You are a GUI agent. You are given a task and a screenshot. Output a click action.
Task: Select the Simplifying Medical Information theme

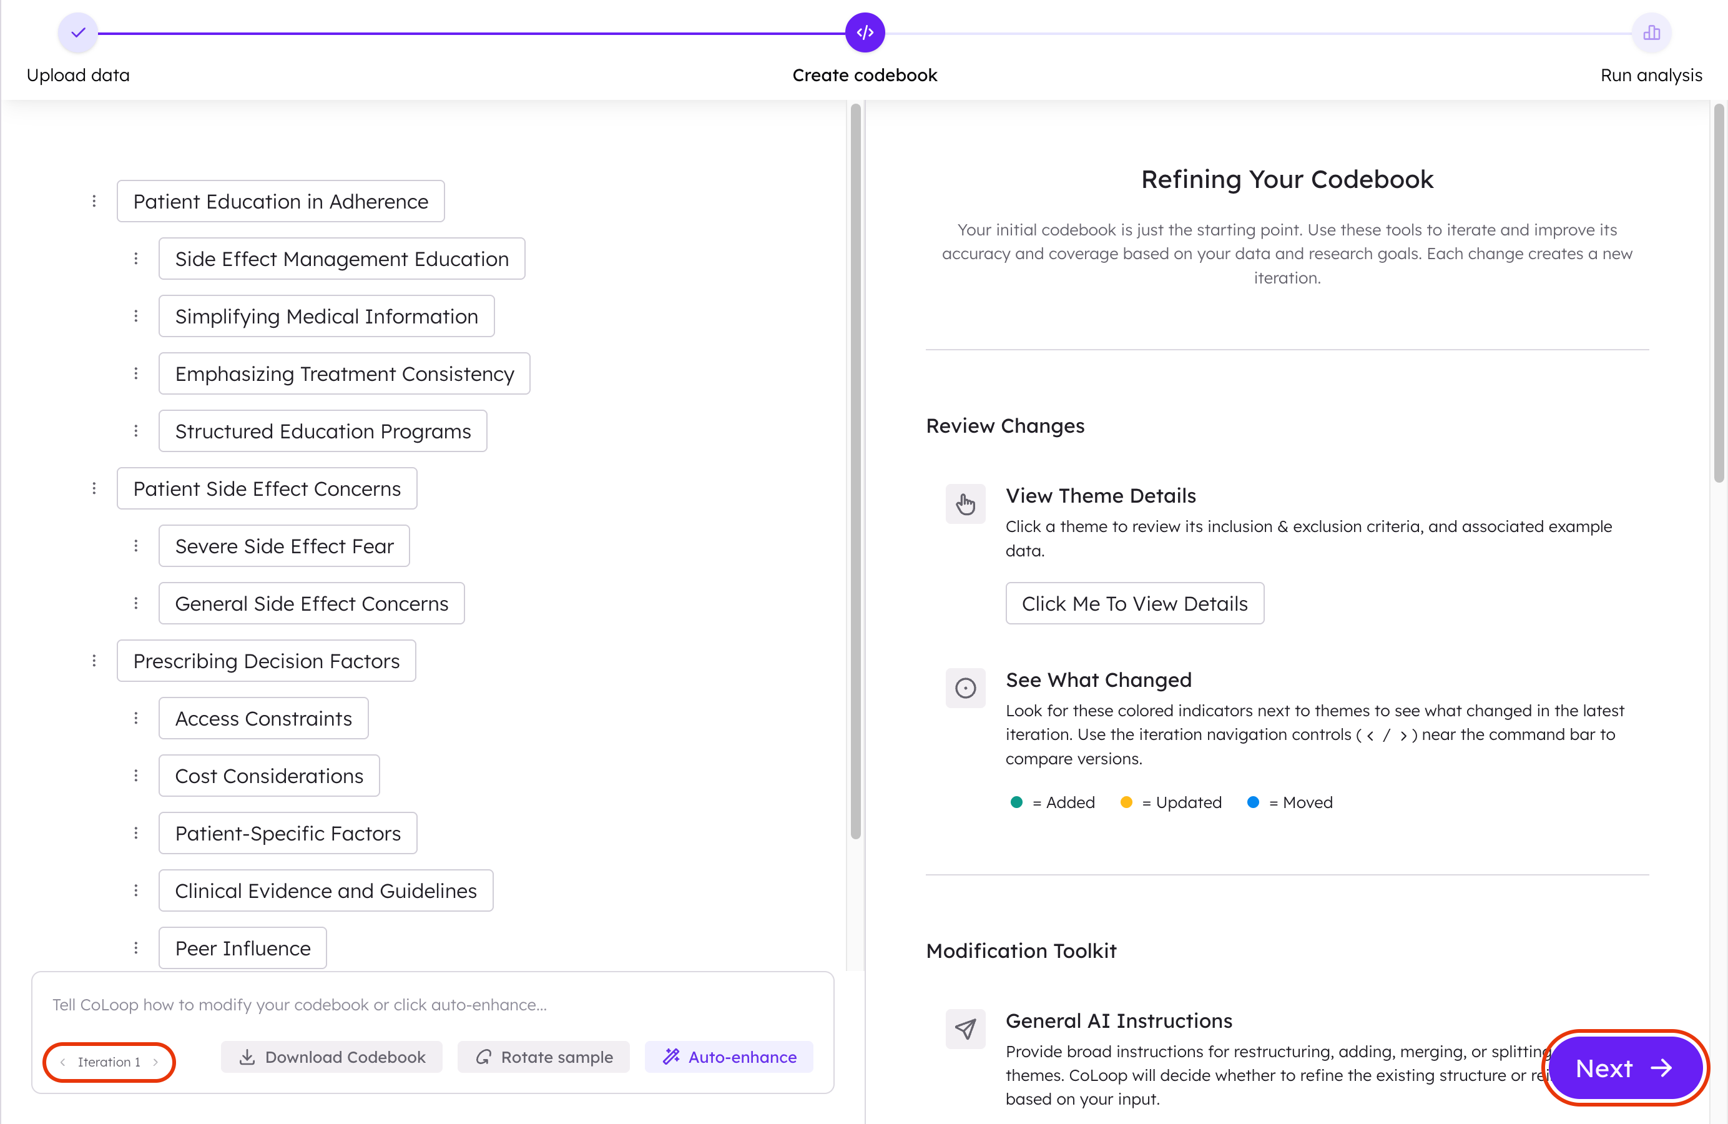tap(326, 317)
